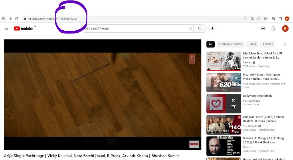Open the Mix Arijit Singh Pachtaoge thumbnail
The height and width of the screenshot is (160, 293).
click(x=224, y=82)
